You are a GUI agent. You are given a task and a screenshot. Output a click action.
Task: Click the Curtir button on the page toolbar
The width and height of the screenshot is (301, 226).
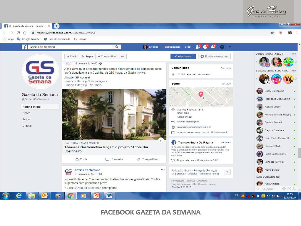72,56
